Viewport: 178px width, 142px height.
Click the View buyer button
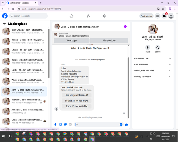coord(72,40)
